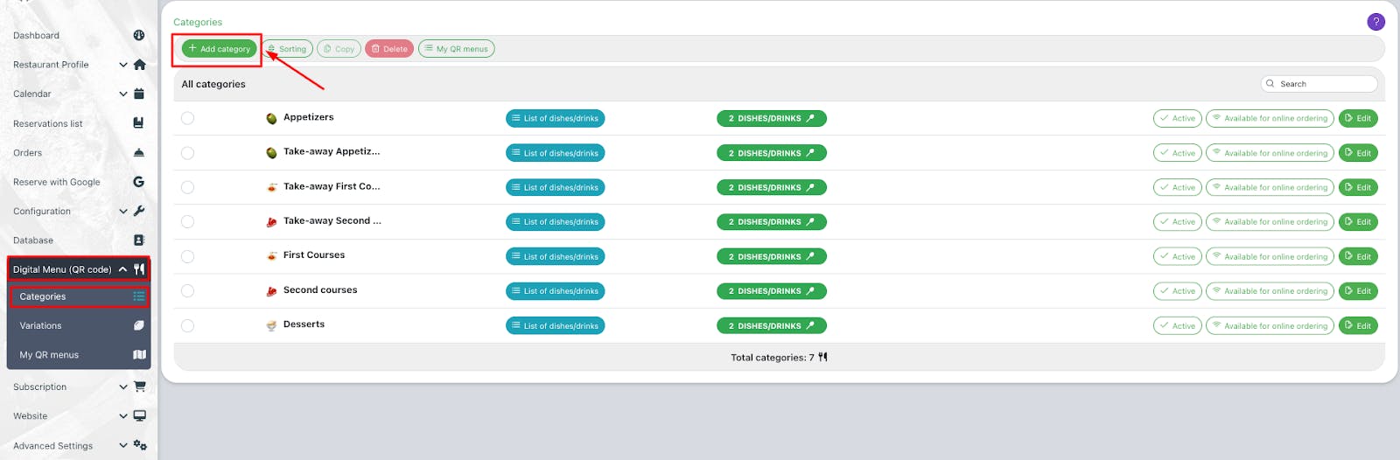Image resolution: width=1400 pixels, height=460 pixels.
Task: Click the Add category button
Action: pyautogui.click(x=220, y=49)
